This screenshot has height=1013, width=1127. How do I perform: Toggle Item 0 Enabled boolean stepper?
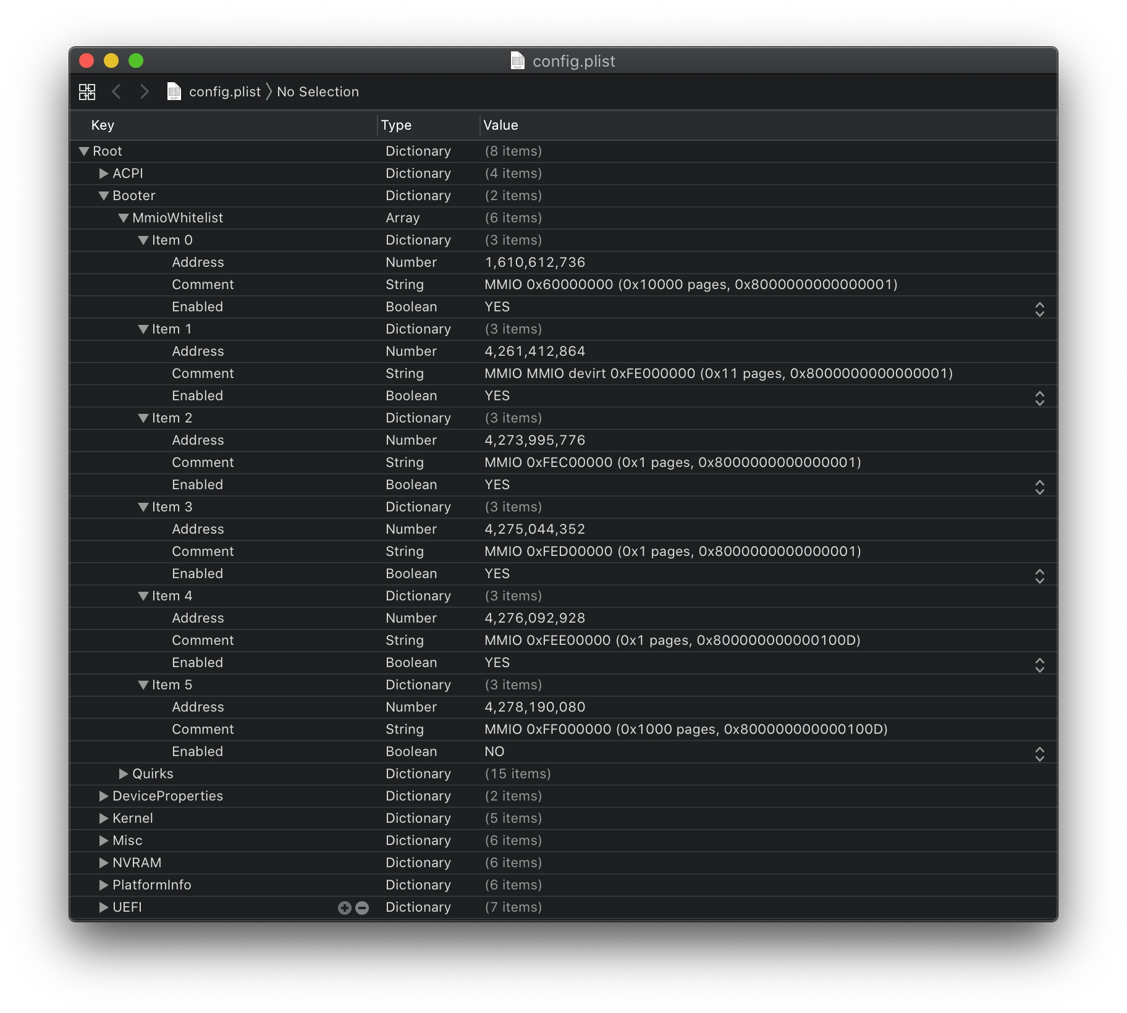tap(1039, 309)
